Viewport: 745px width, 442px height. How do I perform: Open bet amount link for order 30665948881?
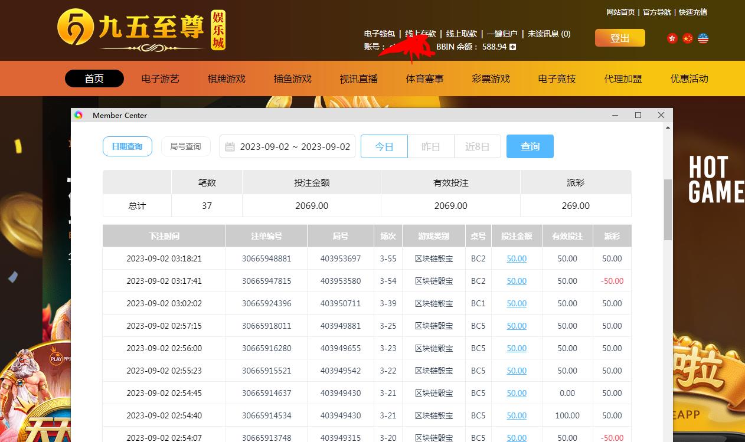click(517, 258)
